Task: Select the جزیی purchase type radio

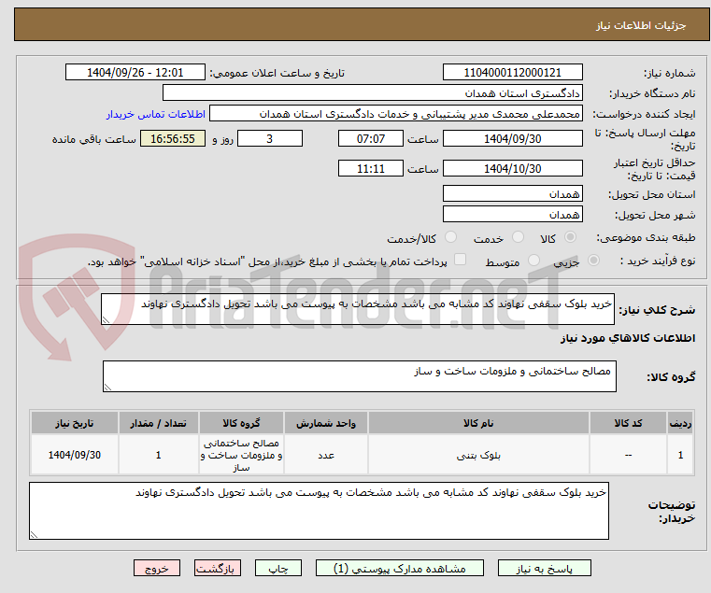Action: coord(593,261)
